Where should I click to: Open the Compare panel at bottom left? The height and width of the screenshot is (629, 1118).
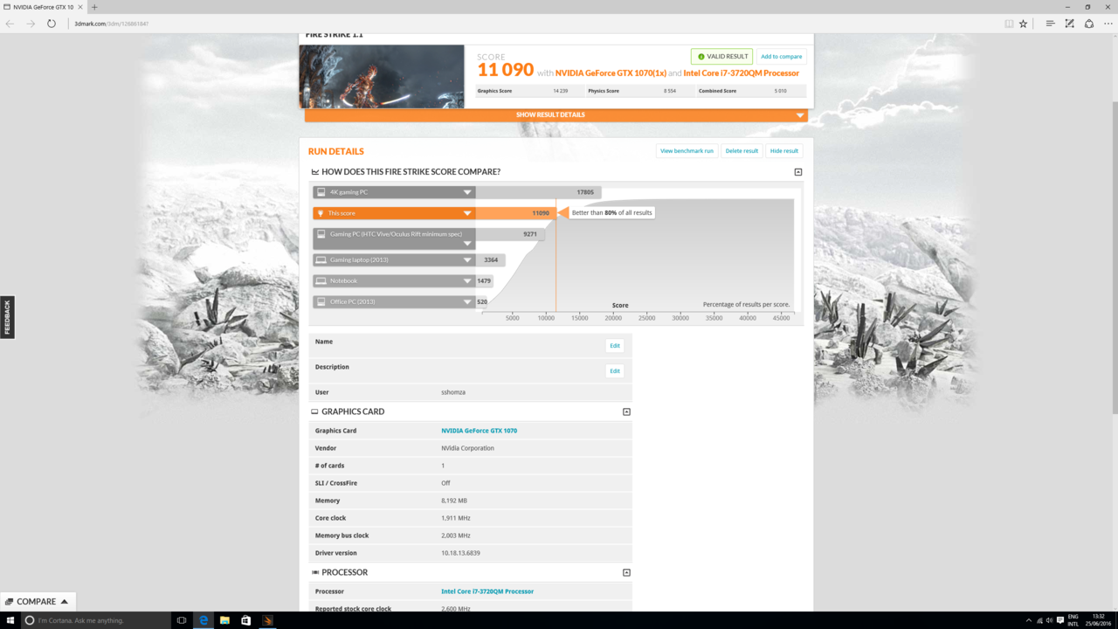click(37, 601)
